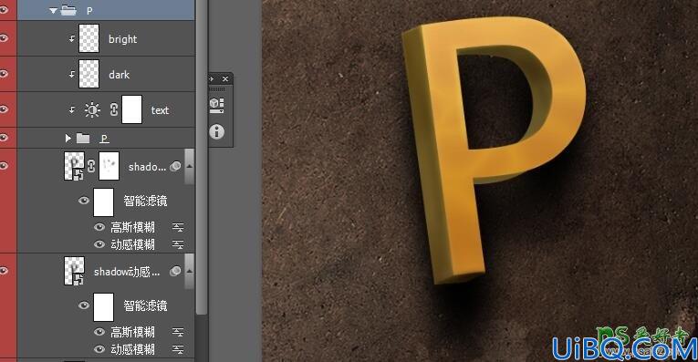Select the text layer mask thumbnail
Viewport: 698px width, 362px height.
(x=132, y=109)
